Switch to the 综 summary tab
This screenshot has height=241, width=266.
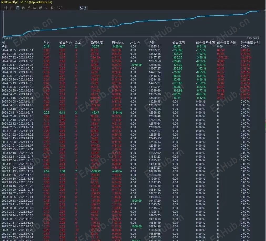[x=6, y=8]
